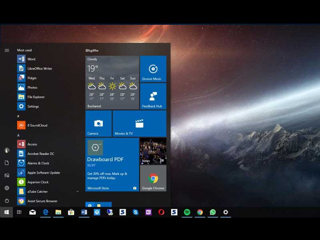Open Spotify from the taskbar

click(187, 212)
